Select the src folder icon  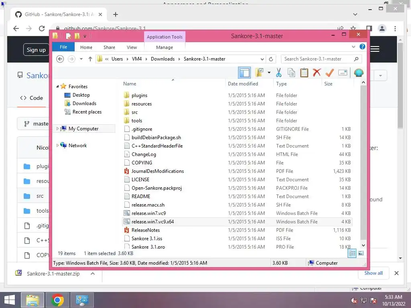[126, 112]
